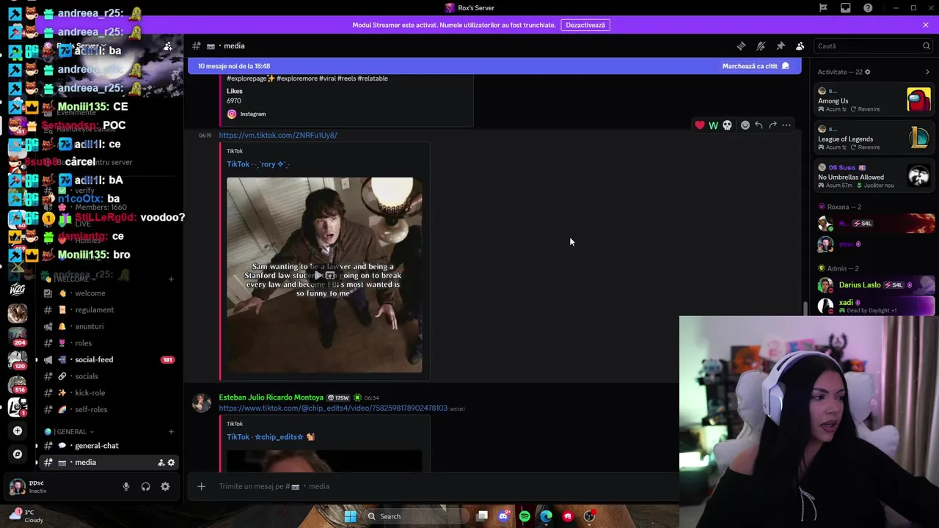Toggle the member list icon
This screenshot has height=528, width=939.
800,45
